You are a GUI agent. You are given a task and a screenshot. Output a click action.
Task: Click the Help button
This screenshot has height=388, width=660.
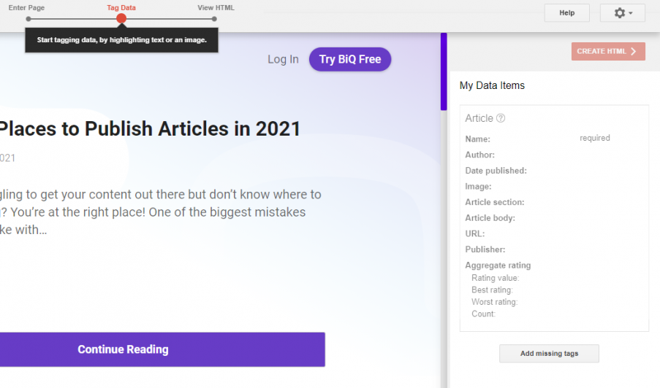point(566,13)
